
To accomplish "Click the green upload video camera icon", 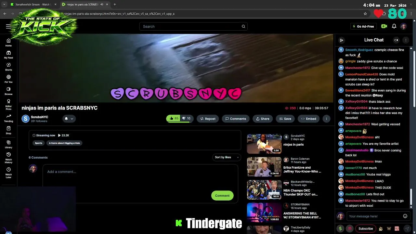I will coord(384,26).
